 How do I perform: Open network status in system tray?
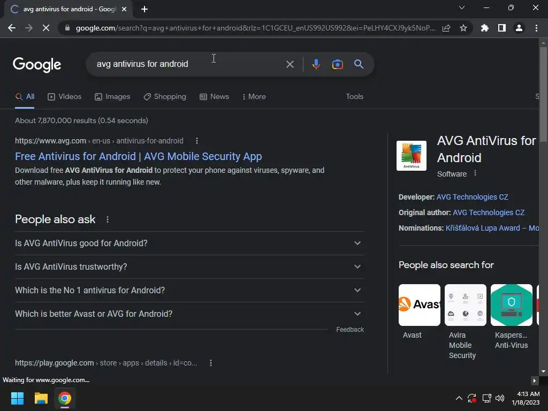point(486,398)
